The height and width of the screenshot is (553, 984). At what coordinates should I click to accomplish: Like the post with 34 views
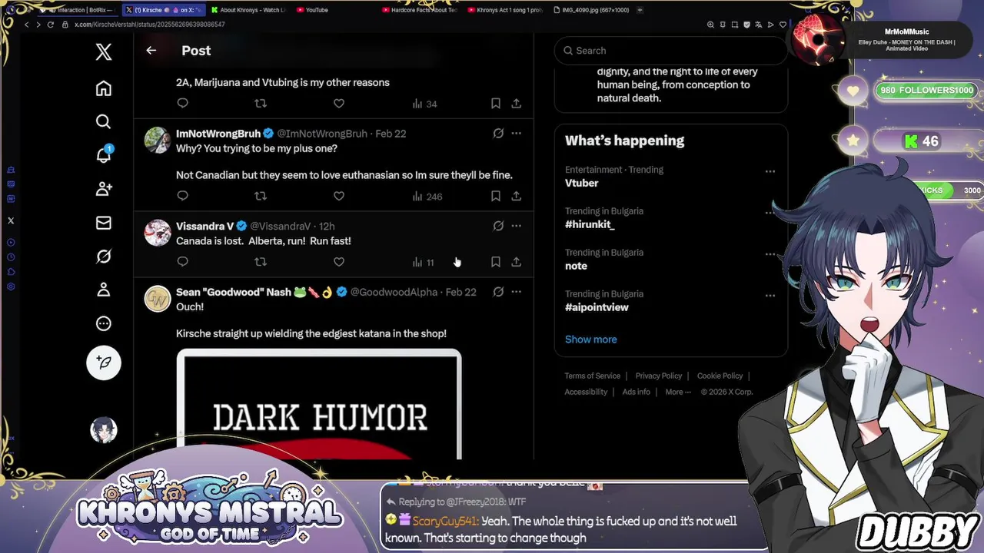coord(339,103)
